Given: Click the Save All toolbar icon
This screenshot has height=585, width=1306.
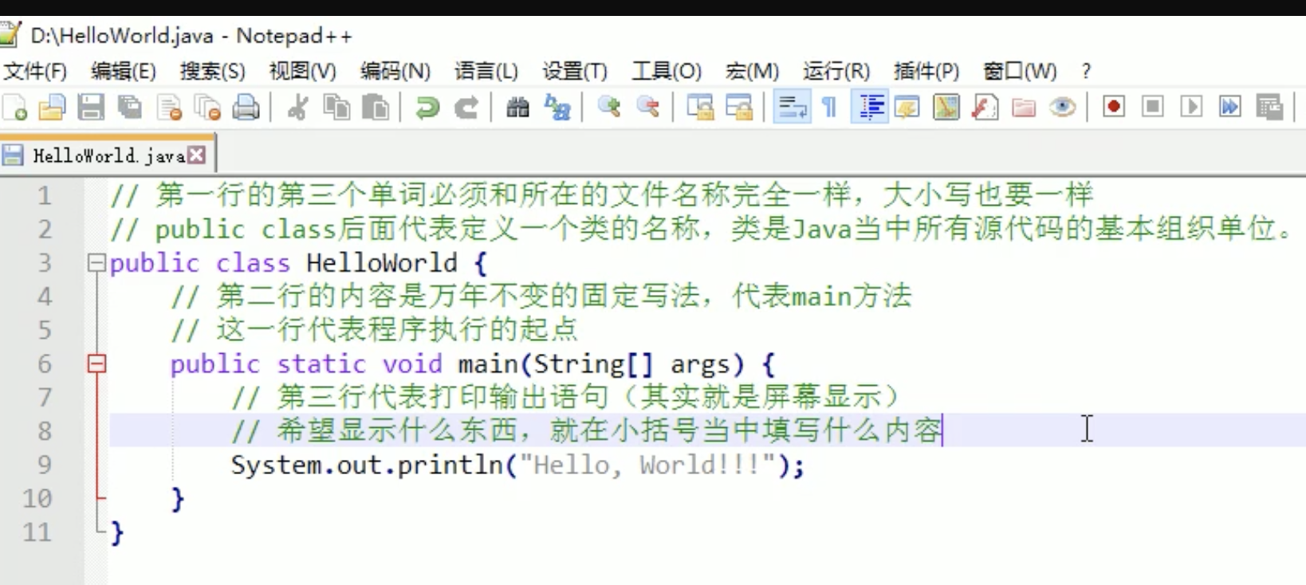Looking at the screenshot, I should 129,107.
